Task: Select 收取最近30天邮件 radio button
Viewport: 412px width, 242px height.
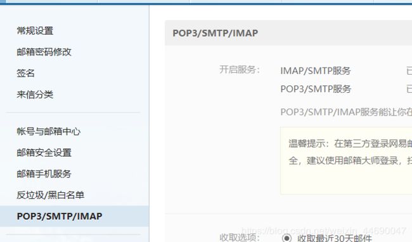Action: (x=286, y=238)
